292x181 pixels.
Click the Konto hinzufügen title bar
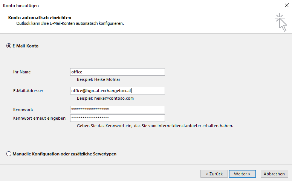coord(113,6)
